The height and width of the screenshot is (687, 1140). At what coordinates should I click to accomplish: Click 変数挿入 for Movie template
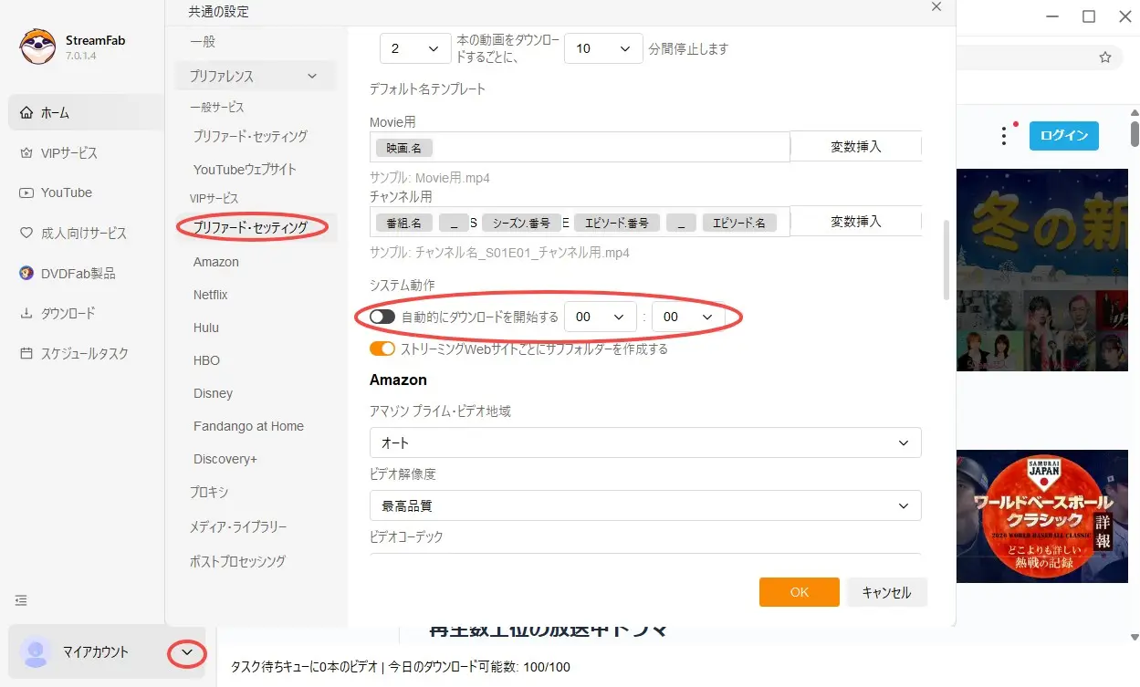[x=855, y=146]
